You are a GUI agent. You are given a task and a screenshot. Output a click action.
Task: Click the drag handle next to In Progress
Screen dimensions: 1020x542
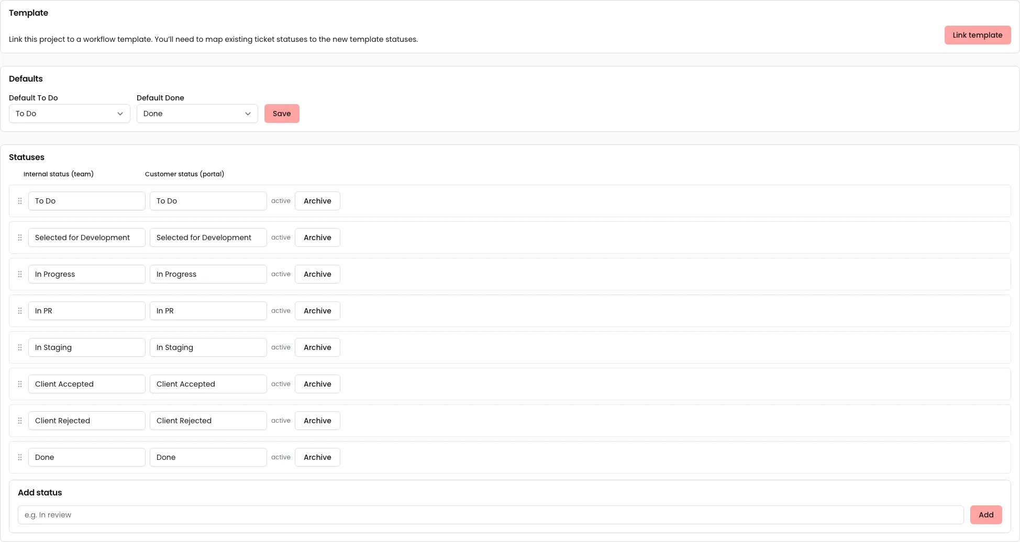(20, 274)
